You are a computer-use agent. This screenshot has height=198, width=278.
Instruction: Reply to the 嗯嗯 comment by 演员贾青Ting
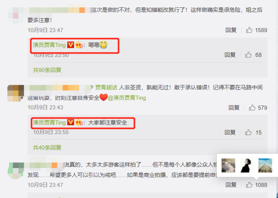(x=230, y=55)
